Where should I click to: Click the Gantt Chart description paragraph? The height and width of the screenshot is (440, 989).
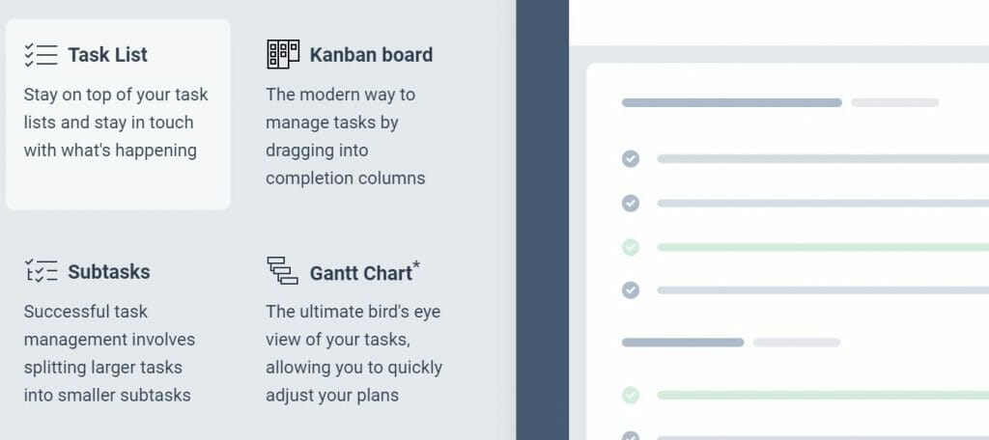pyautogui.click(x=353, y=353)
